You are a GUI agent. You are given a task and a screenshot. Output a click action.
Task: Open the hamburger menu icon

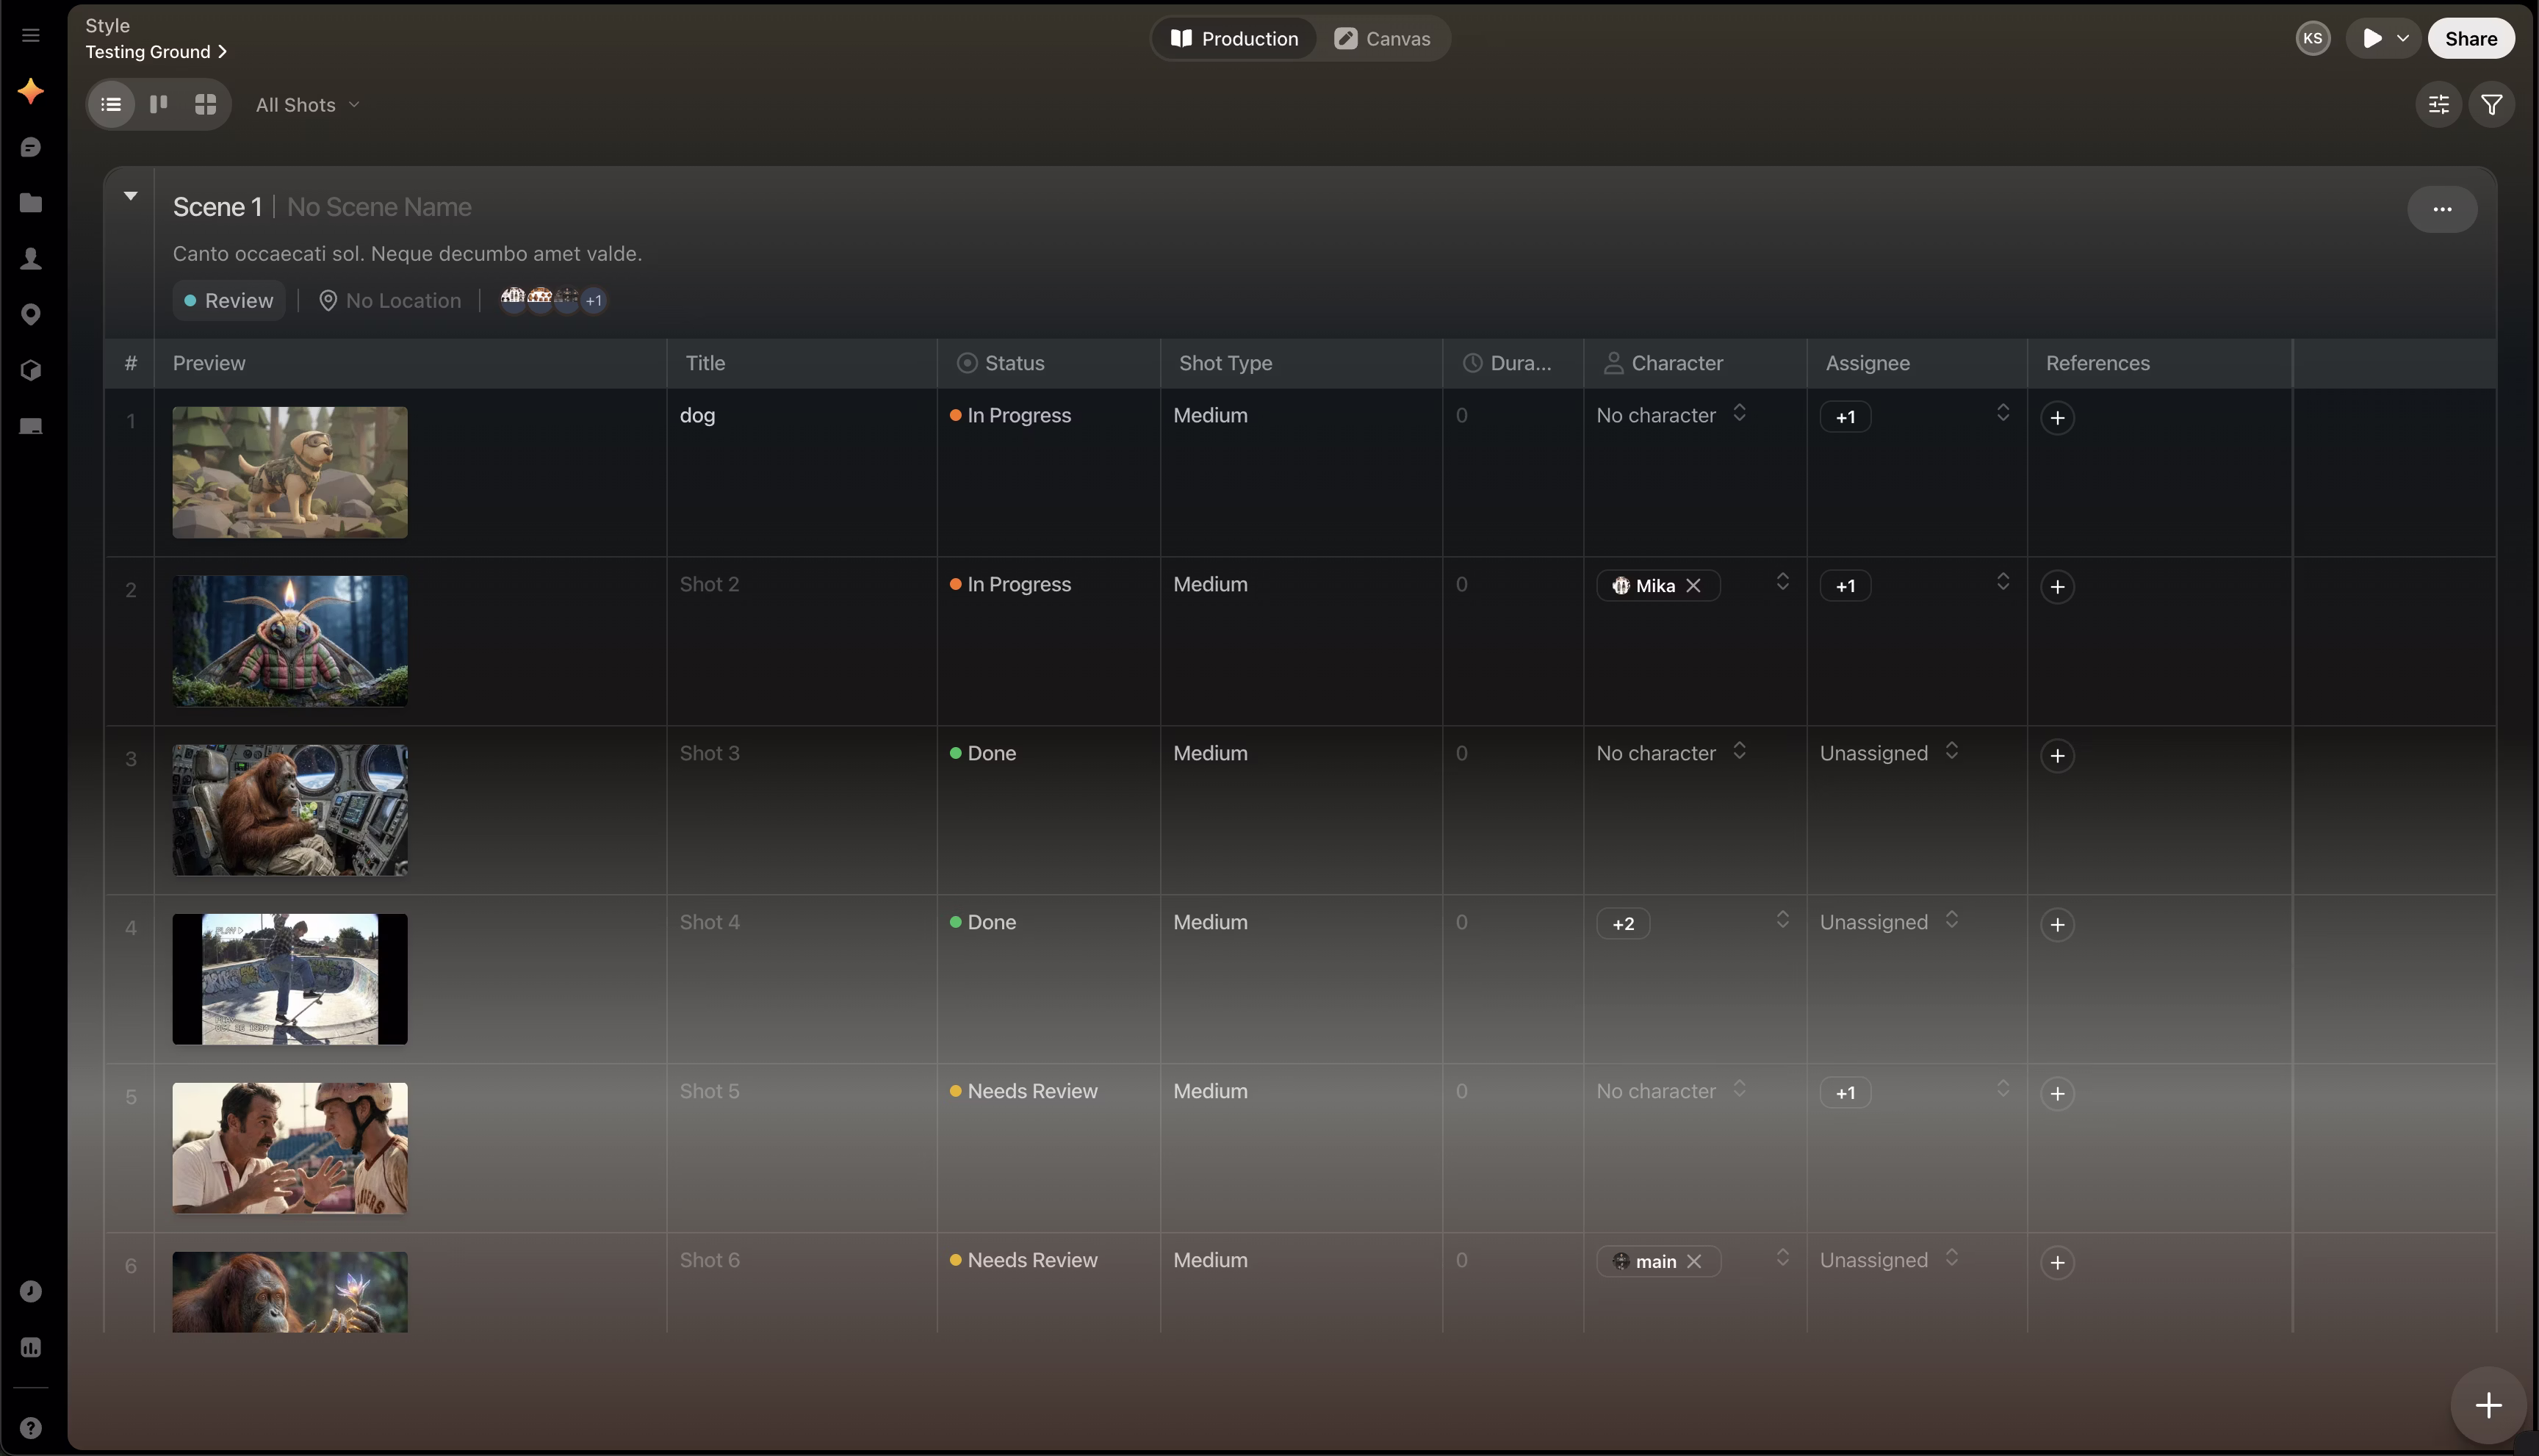click(31, 36)
